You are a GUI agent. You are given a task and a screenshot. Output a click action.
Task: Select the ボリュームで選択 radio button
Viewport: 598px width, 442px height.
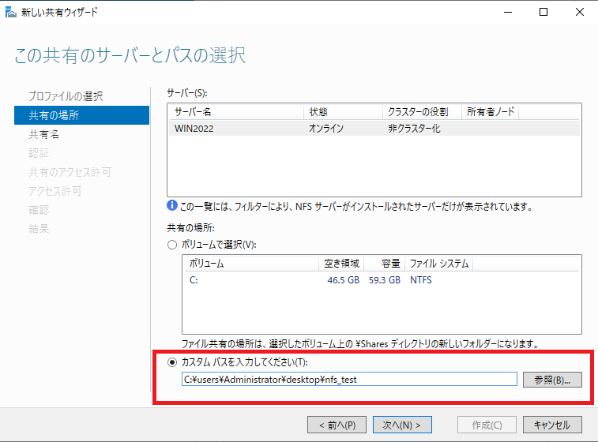point(172,245)
